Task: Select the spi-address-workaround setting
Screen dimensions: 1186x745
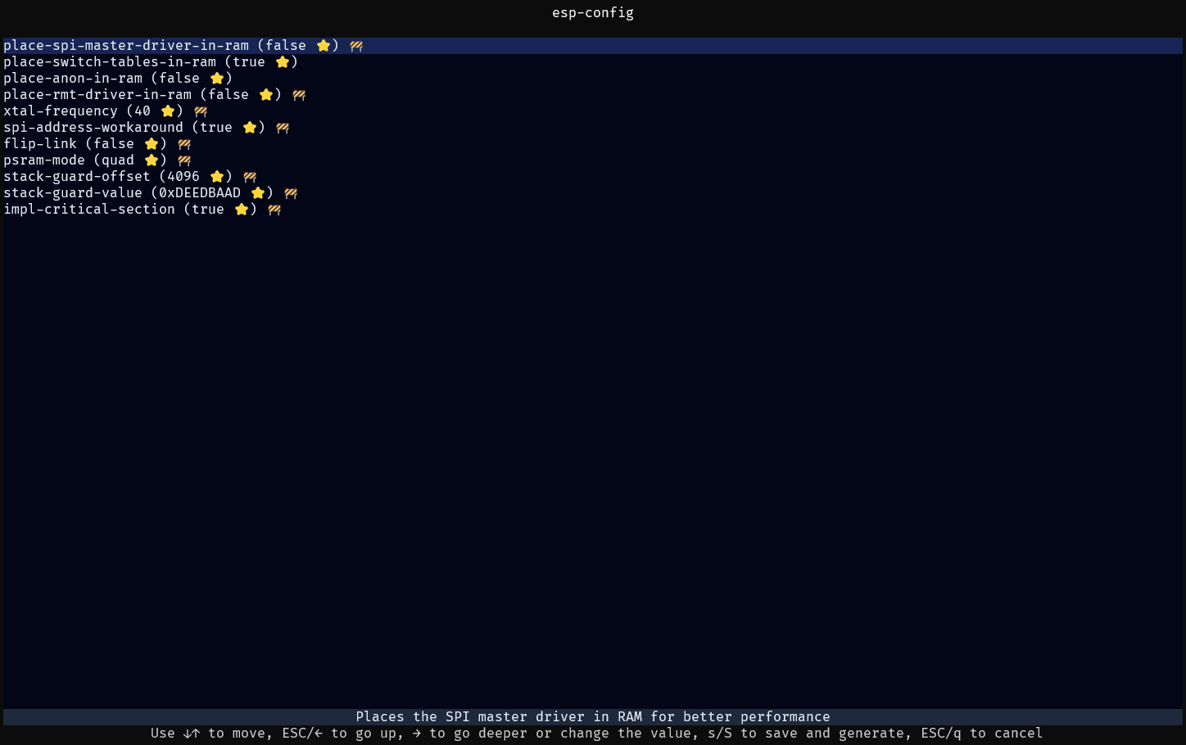Action: click(93, 128)
